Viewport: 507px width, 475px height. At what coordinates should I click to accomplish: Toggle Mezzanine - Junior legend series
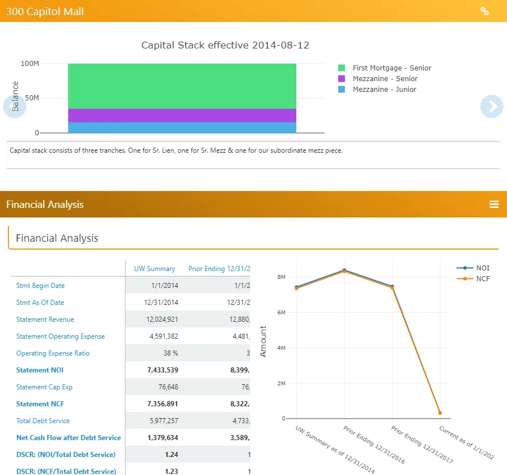(377, 89)
